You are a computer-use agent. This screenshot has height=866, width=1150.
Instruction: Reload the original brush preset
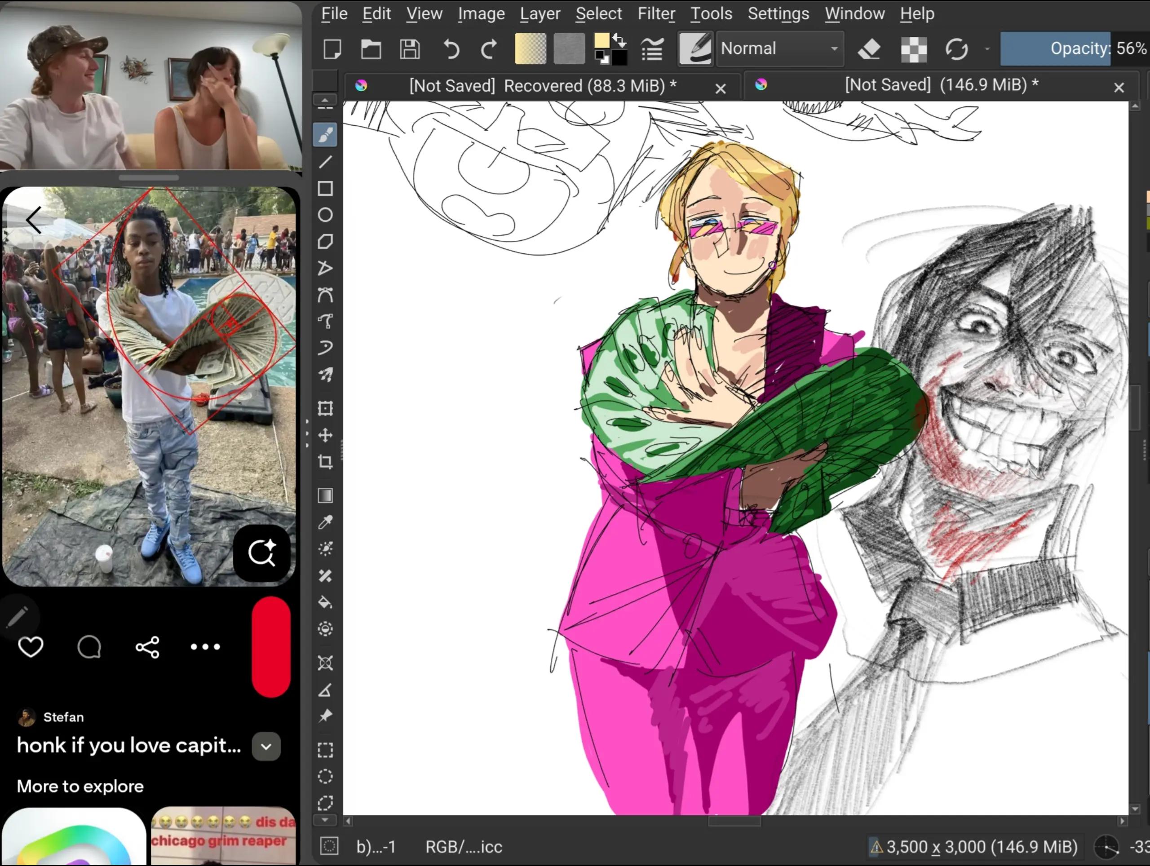point(956,49)
